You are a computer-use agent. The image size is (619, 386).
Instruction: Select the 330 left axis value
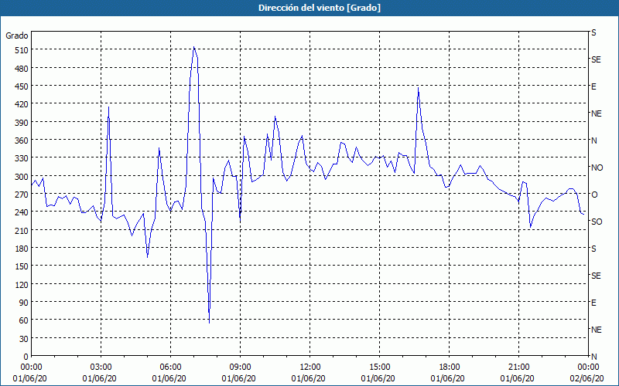pyautogui.click(x=22, y=158)
